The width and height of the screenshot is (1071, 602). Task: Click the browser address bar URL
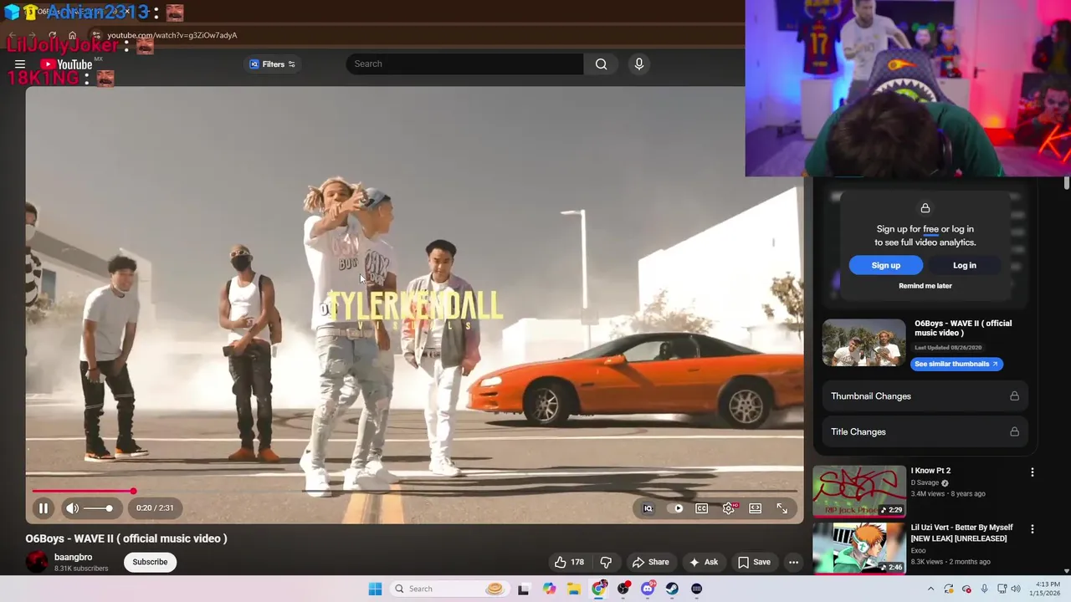[x=172, y=35]
